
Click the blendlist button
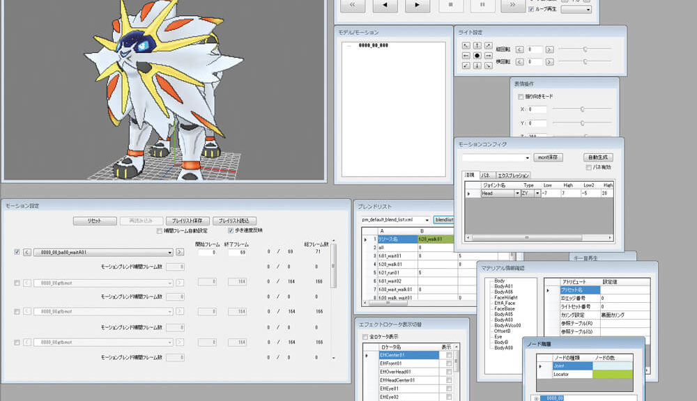(x=443, y=220)
